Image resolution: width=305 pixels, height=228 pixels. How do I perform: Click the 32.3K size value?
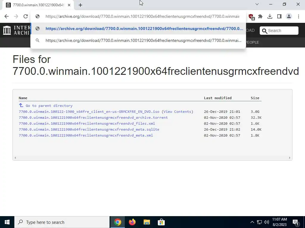(x=256, y=118)
